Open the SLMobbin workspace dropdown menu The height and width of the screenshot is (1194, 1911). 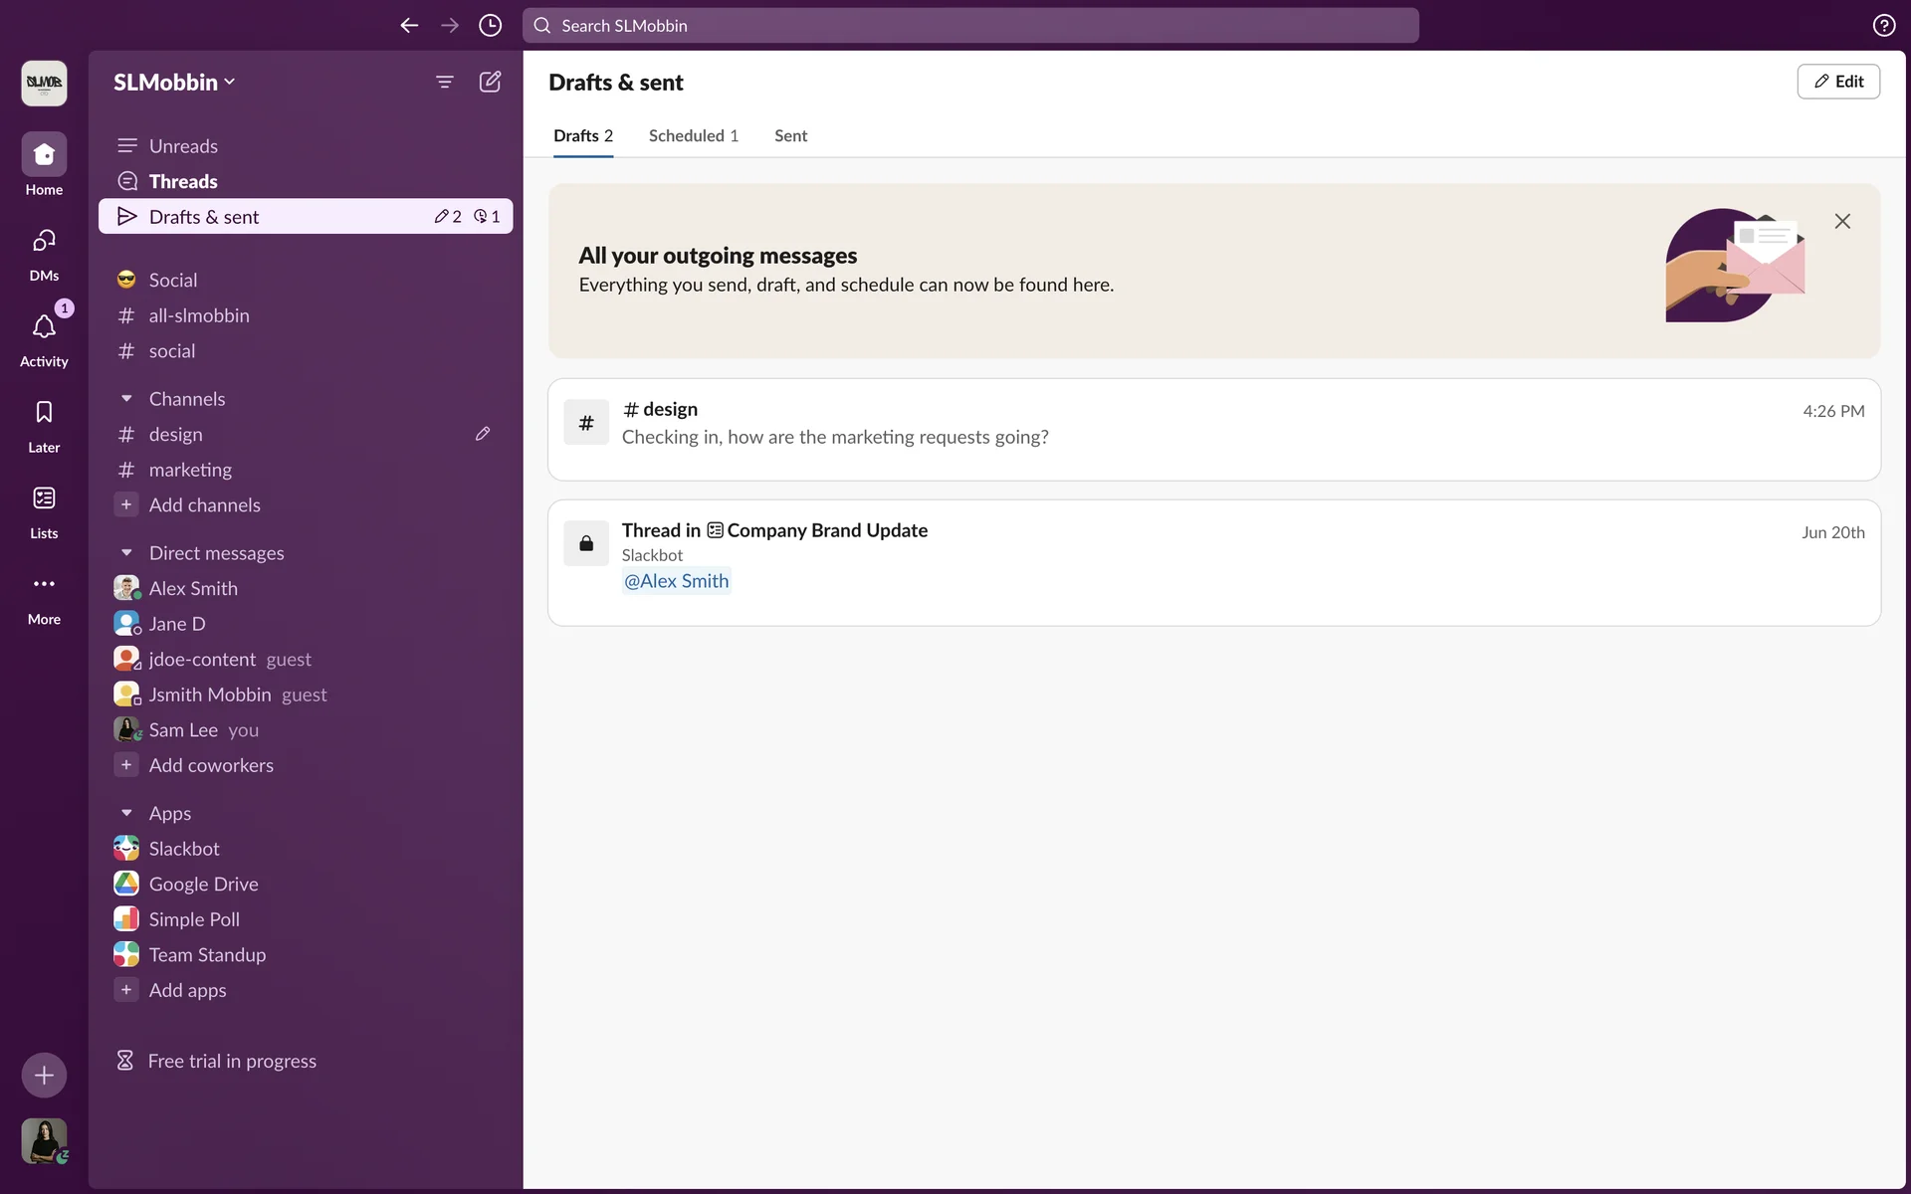coord(174,83)
